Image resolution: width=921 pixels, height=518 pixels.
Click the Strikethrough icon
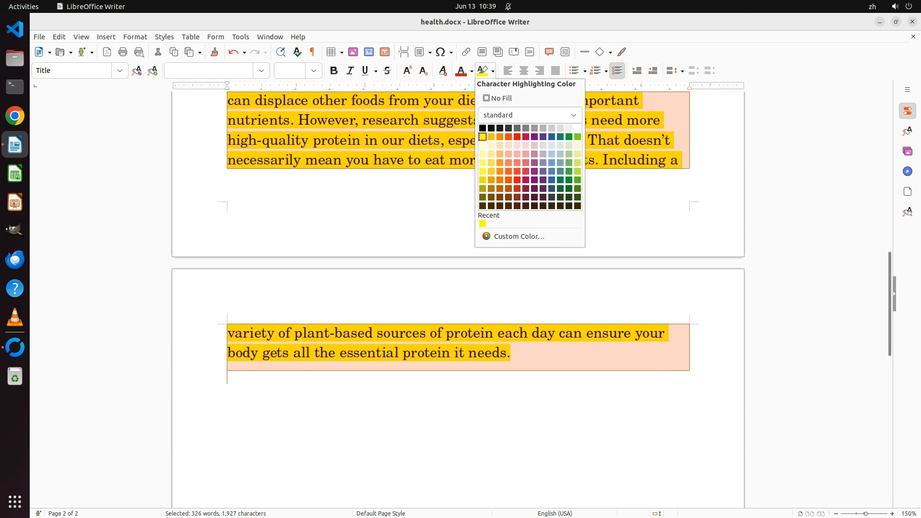click(x=387, y=71)
